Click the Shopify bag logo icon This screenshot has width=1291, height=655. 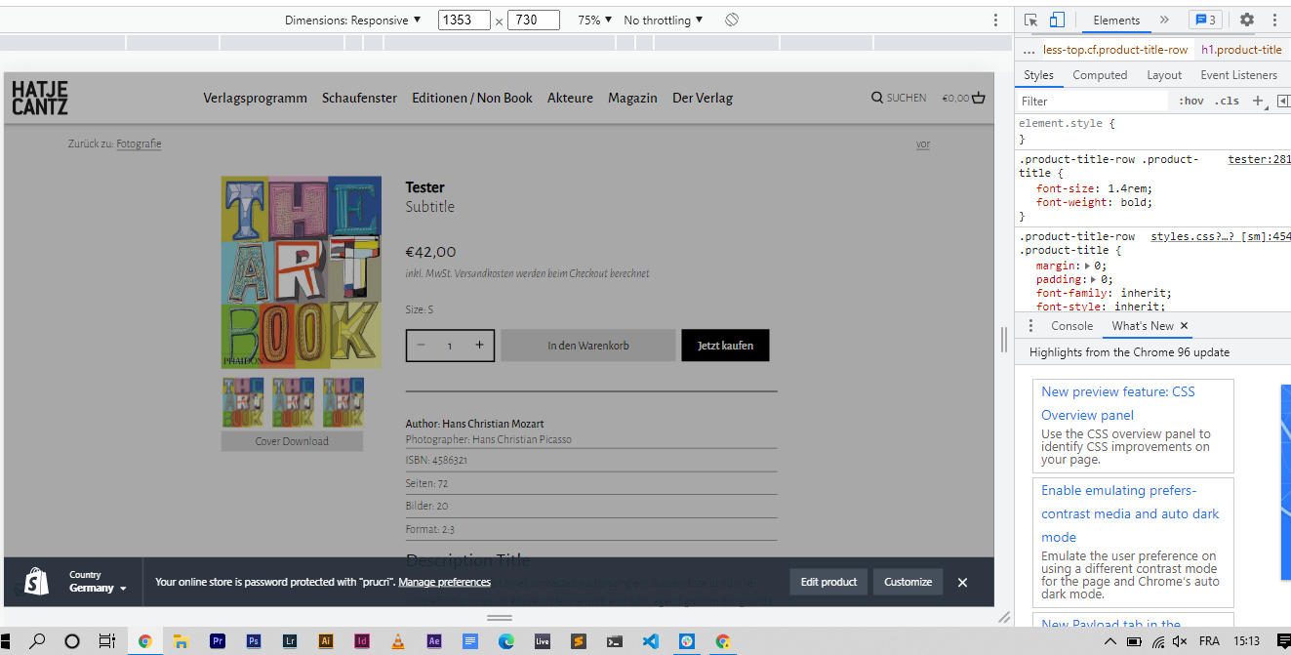(36, 582)
